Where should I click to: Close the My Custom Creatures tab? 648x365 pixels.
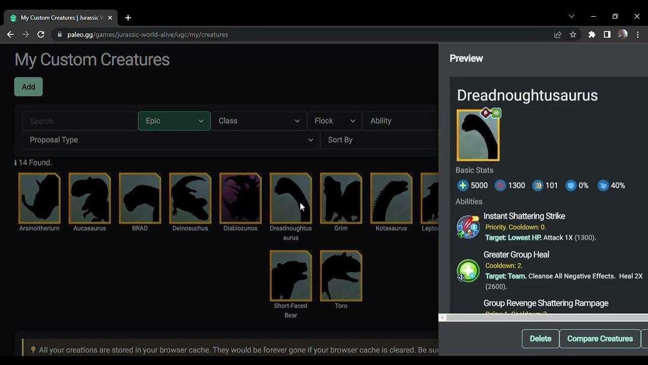[110, 18]
